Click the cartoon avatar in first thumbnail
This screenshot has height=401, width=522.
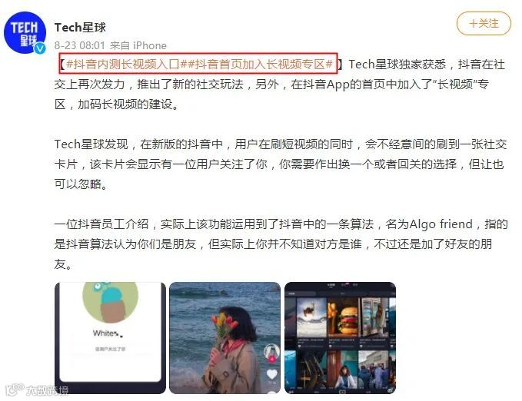110,302
